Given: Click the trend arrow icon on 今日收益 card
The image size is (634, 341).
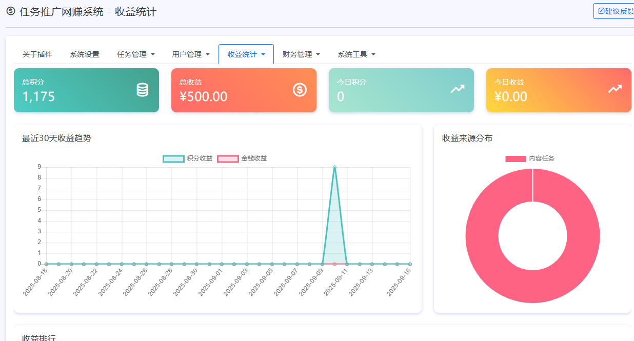Looking at the screenshot, I should [x=615, y=88].
